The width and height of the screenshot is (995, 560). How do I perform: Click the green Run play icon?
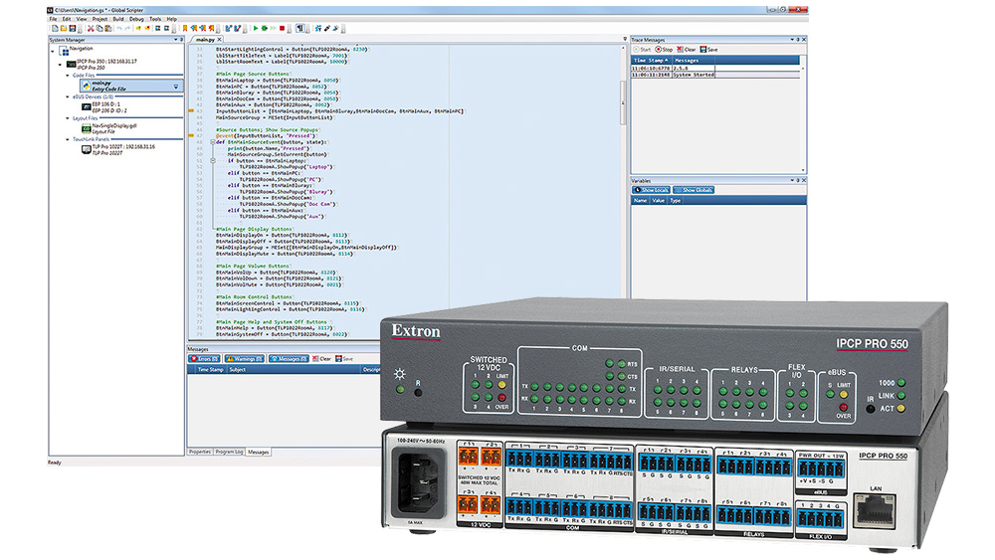[x=256, y=28]
